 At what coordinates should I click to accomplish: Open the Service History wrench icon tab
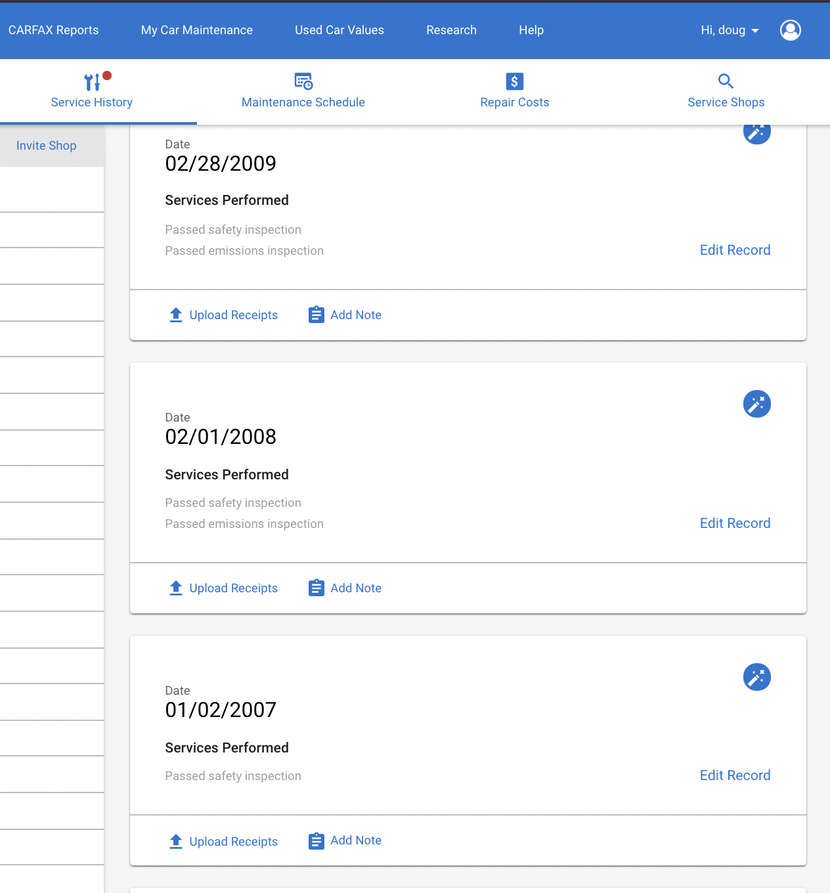click(92, 81)
